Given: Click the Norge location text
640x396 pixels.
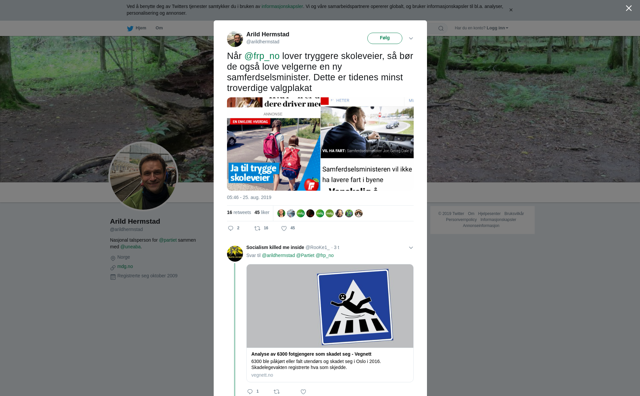Looking at the screenshot, I should point(124,257).
